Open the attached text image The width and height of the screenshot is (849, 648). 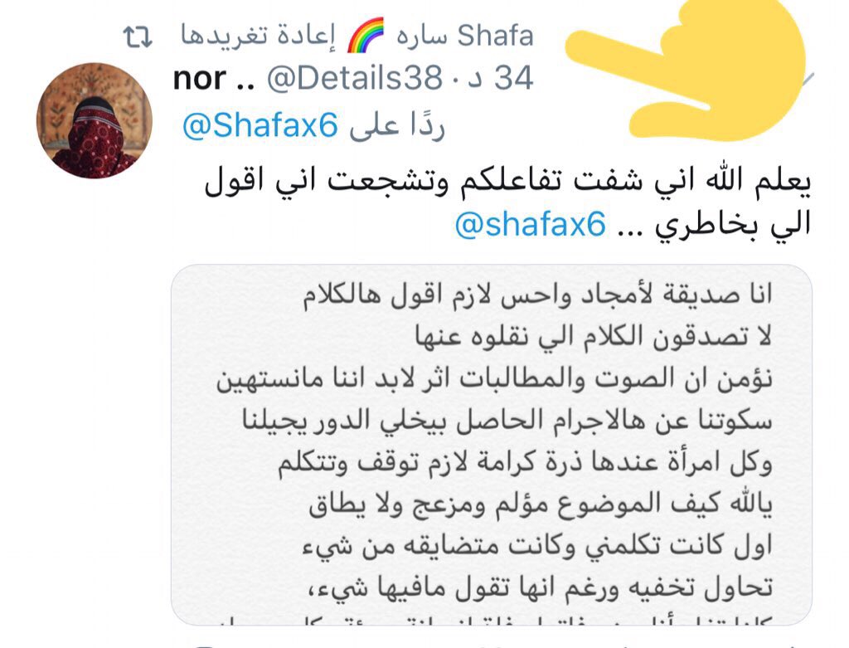click(492, 444)
